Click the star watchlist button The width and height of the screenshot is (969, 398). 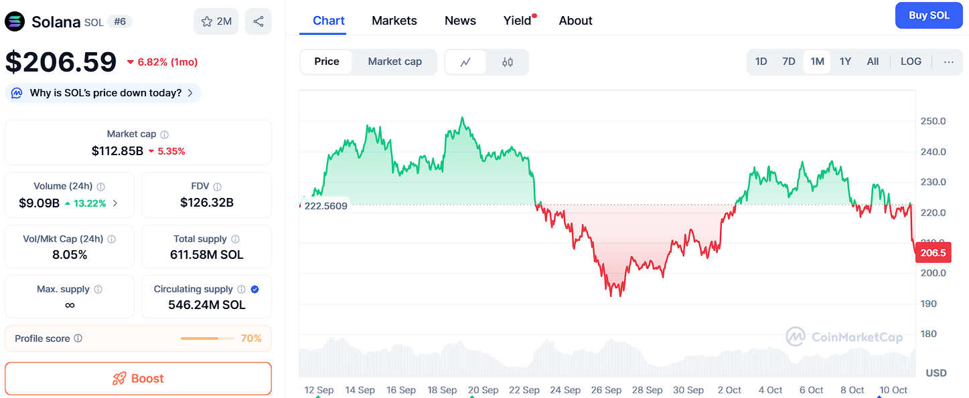point(216,21)
